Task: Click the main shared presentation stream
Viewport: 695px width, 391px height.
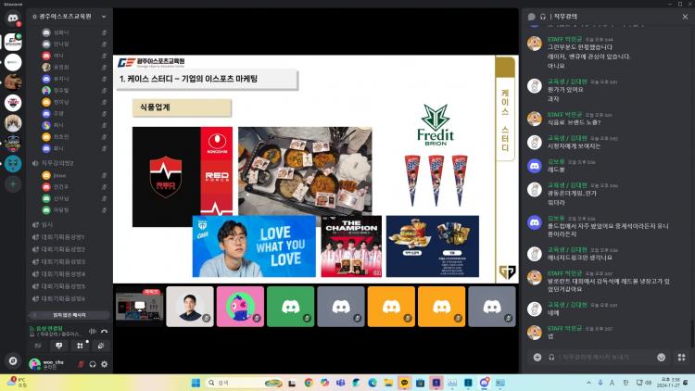Action: [x=316, y=169]
